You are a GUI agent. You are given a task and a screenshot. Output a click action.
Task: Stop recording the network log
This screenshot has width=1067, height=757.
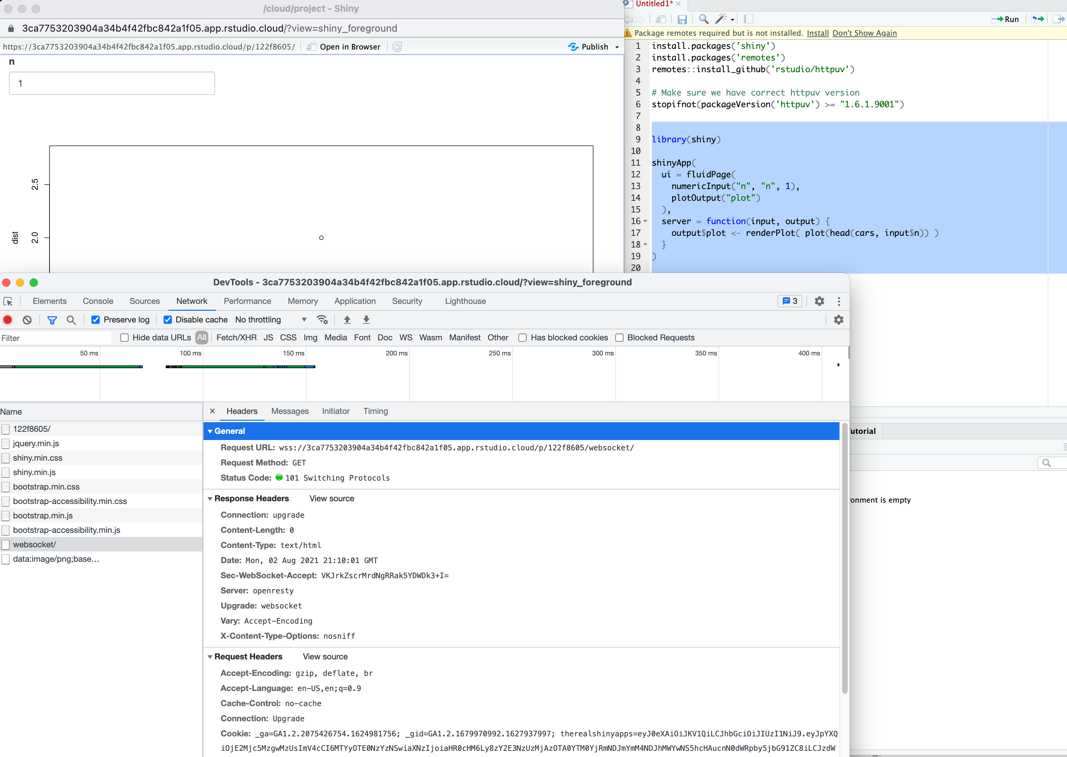click(x=8, y=320)
